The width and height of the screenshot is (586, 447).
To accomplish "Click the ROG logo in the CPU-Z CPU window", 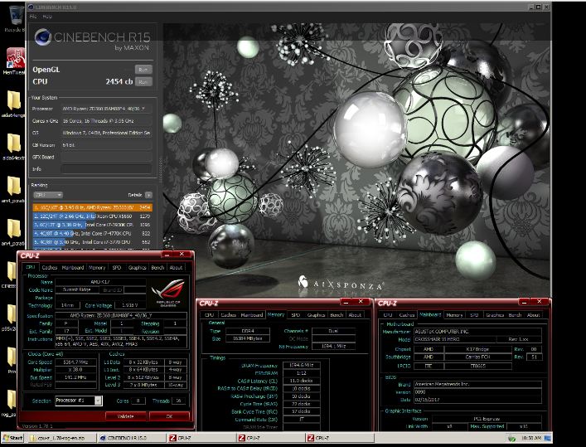I will [x=167, y=293].
